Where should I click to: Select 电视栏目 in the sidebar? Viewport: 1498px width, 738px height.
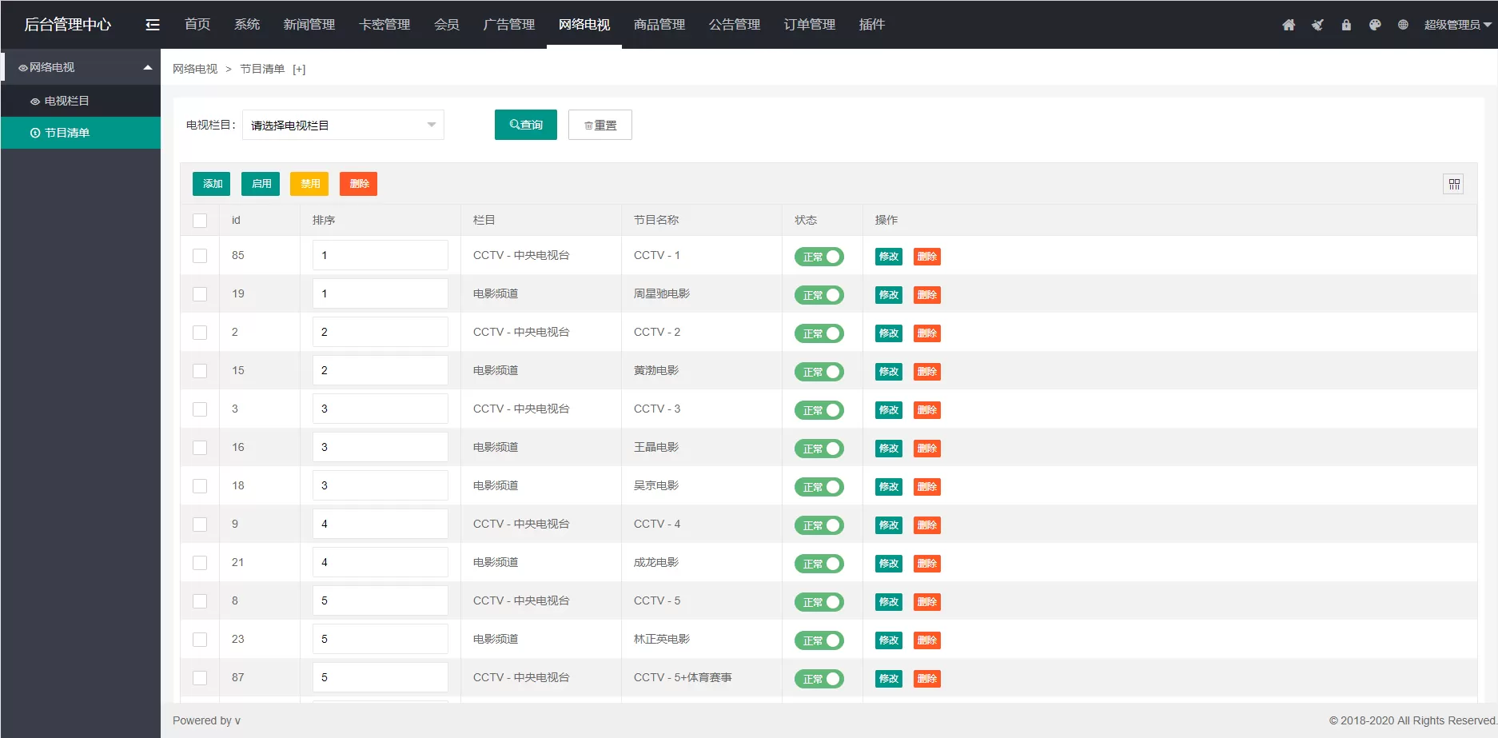pyautogui.click(x=67, y=101)
